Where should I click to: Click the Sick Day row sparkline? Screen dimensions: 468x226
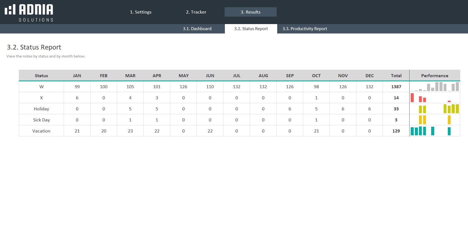tap(434, 120)
